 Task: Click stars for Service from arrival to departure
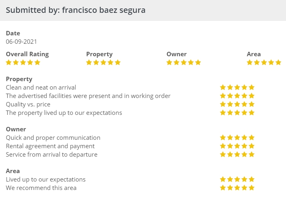[237, 155]
